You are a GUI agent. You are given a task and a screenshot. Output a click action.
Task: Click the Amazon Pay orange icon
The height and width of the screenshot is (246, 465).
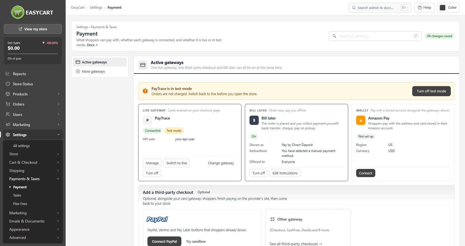click(x=361, y=120)
